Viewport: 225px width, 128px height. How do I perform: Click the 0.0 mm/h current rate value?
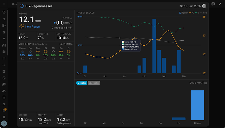[64, 23]
